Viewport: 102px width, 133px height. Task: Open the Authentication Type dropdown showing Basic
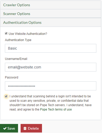coord(50,48)
